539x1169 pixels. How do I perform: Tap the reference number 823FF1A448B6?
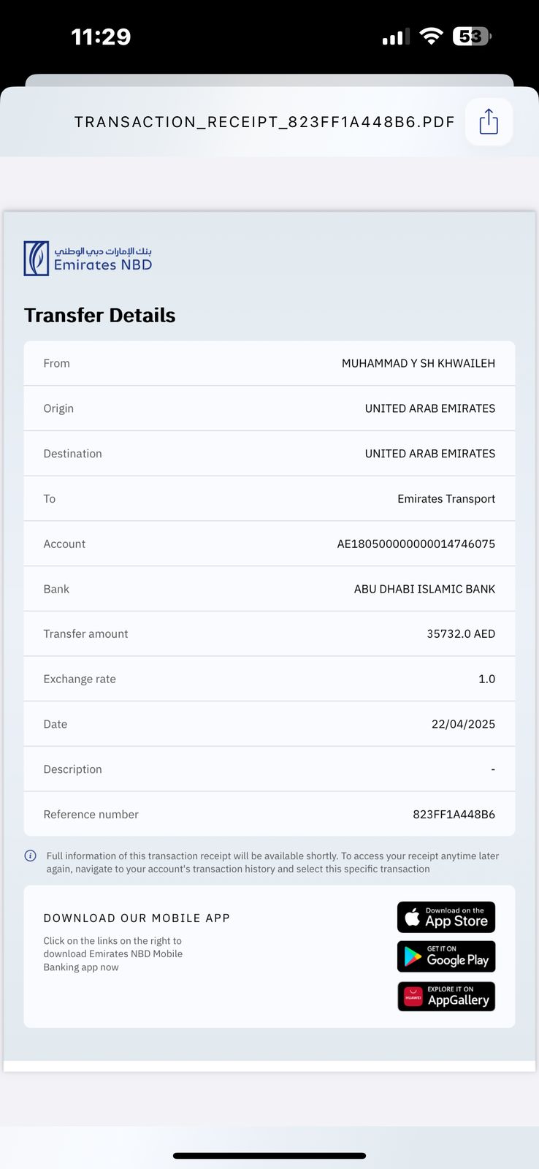click(454, 814)
